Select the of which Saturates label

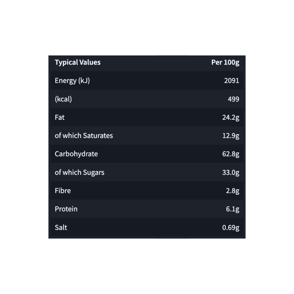click(x=84, y=136)
